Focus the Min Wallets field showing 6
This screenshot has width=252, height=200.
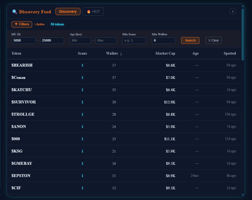pyautogui.click(x=163, y=40)
